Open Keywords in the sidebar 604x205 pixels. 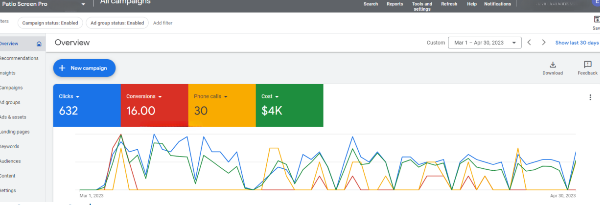[x=10, y=146]
